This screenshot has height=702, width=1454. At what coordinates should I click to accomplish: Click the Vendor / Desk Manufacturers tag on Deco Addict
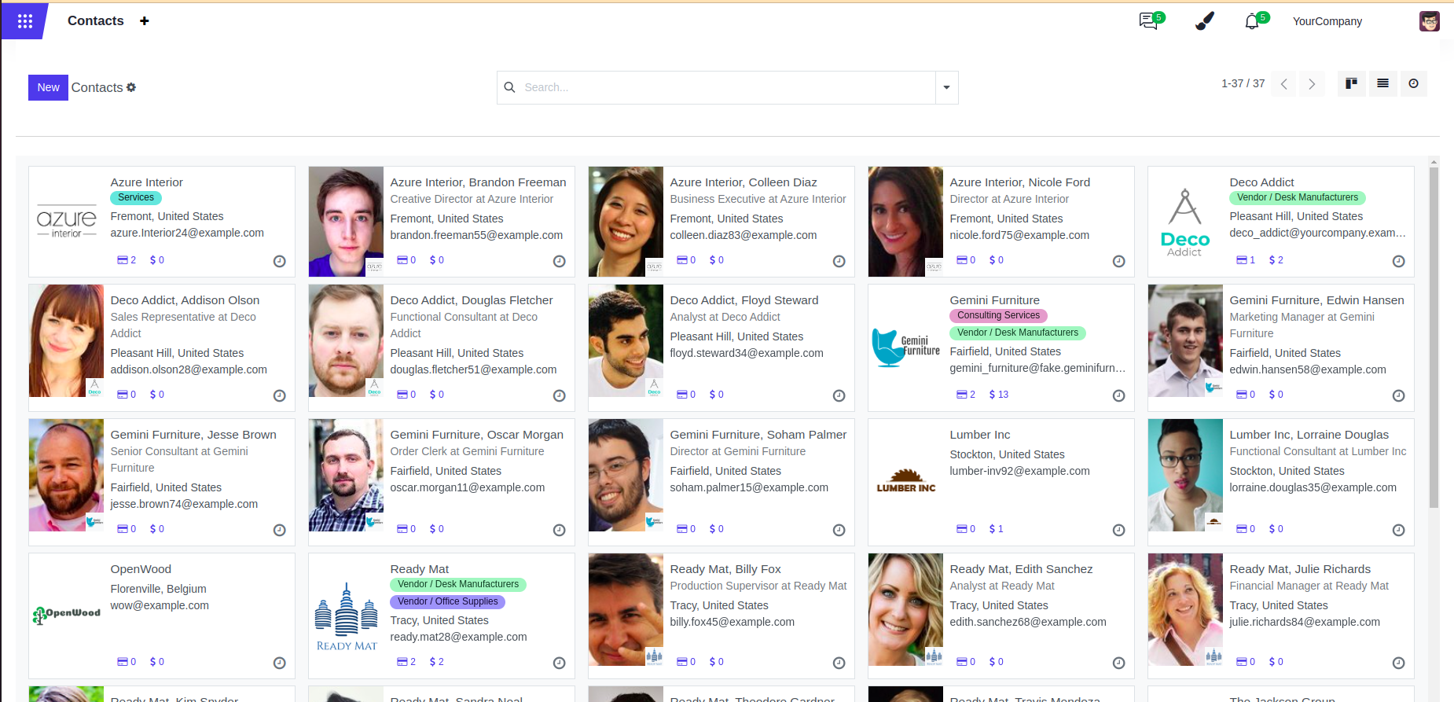[1297, 198]
